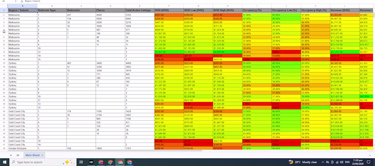The width and height of the screenshot is (375, 166).
Task: Open ENG language input indicator
Action: coord(347,162)
